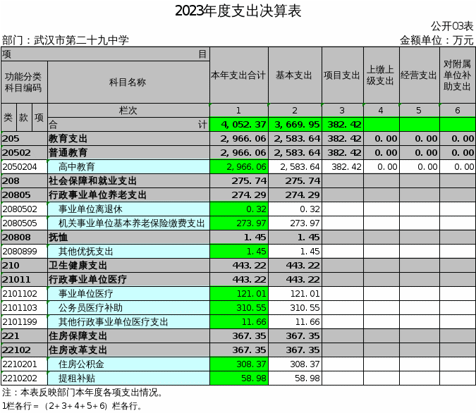Select the "科目名称" header cell
476x413 pixels.
[128, 82]
